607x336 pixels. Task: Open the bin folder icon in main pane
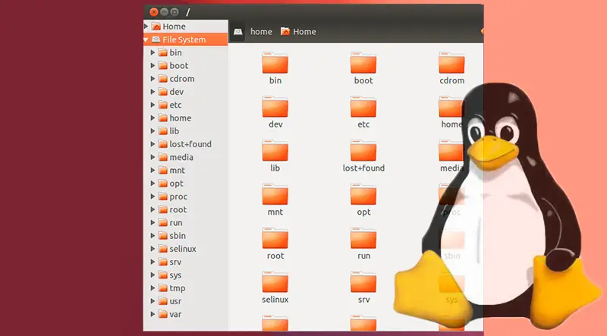[x=275, y=63]
